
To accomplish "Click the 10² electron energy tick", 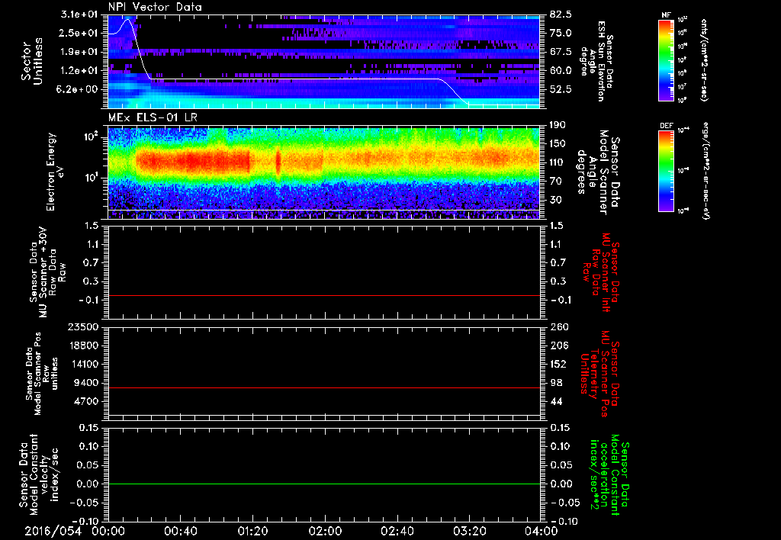I will pos(92,137).
